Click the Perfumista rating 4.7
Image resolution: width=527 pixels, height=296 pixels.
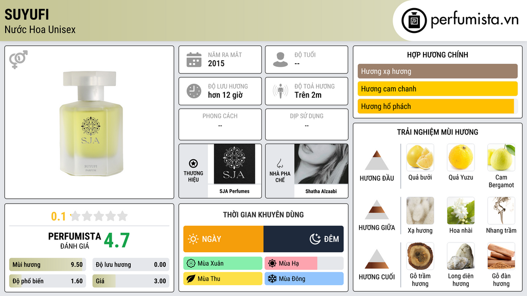pos(117,240)
